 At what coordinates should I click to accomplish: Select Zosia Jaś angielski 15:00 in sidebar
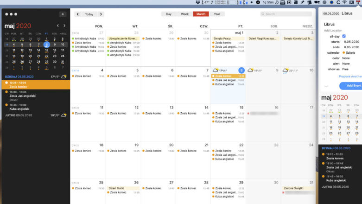(x=36, y=96)
